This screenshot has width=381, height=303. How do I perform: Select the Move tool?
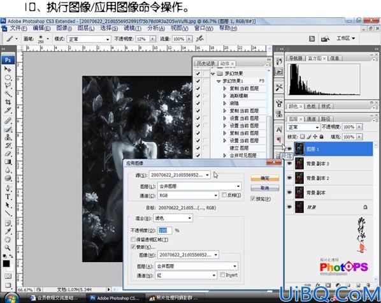[x=8, y=70]
